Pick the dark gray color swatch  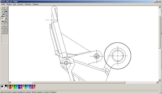(x=8, y=86)
